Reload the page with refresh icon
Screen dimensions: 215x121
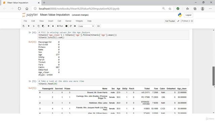coord(19,9)
